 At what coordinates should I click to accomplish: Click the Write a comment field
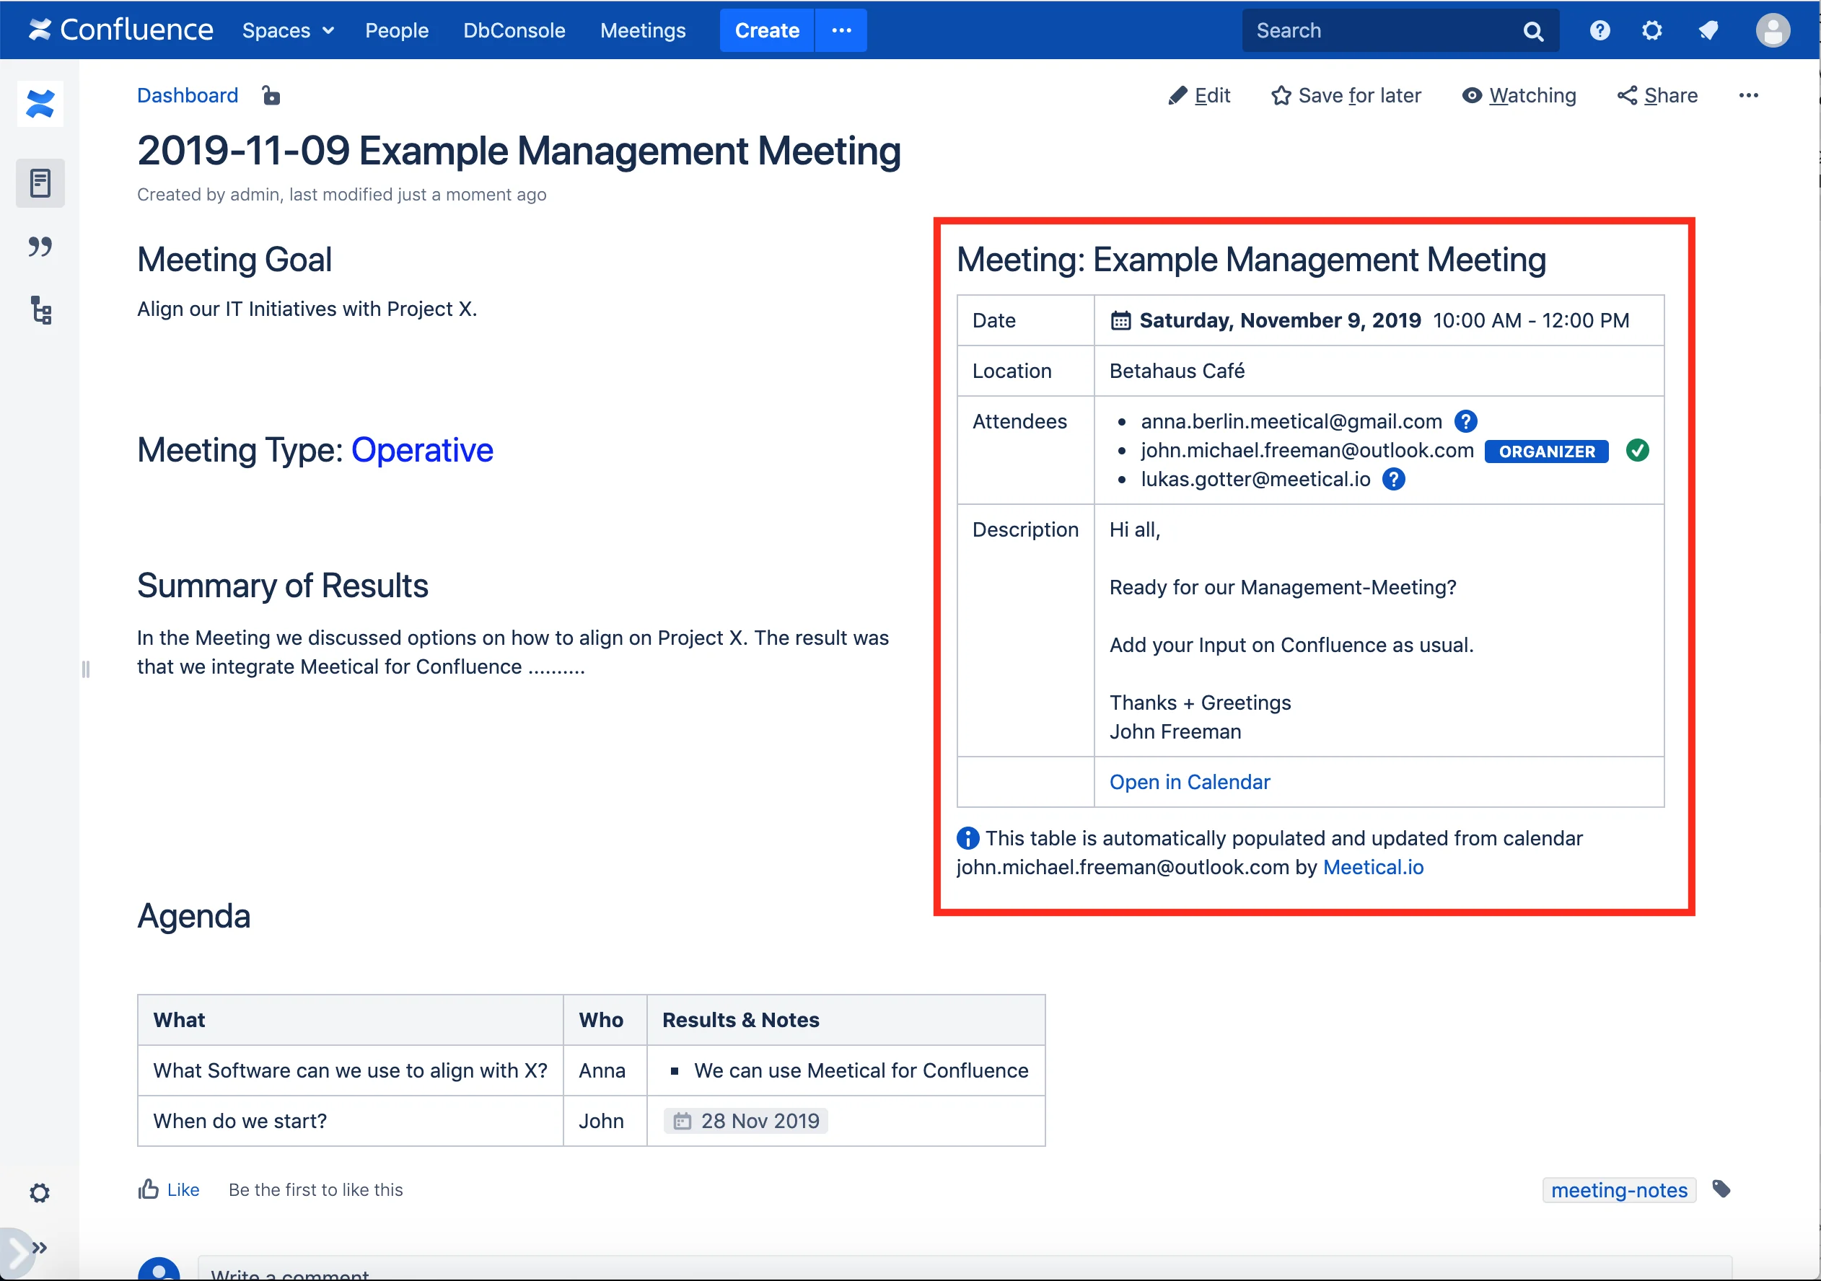pyautogui.click(x=965, y=1268)
